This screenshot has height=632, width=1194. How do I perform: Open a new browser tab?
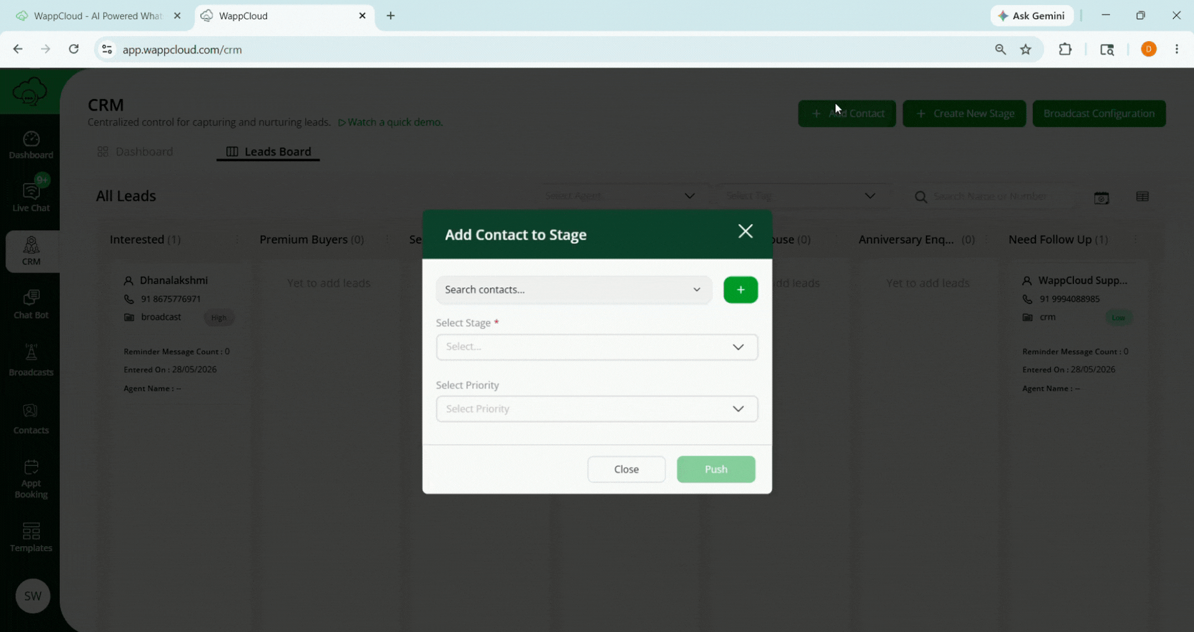coord(391,16)
